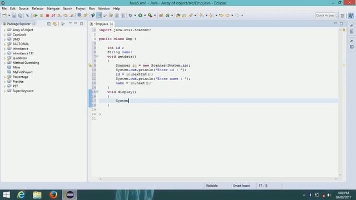Click the Save All toolbar icon
Screen dimensions: 356x200
[x=20, y=16]
